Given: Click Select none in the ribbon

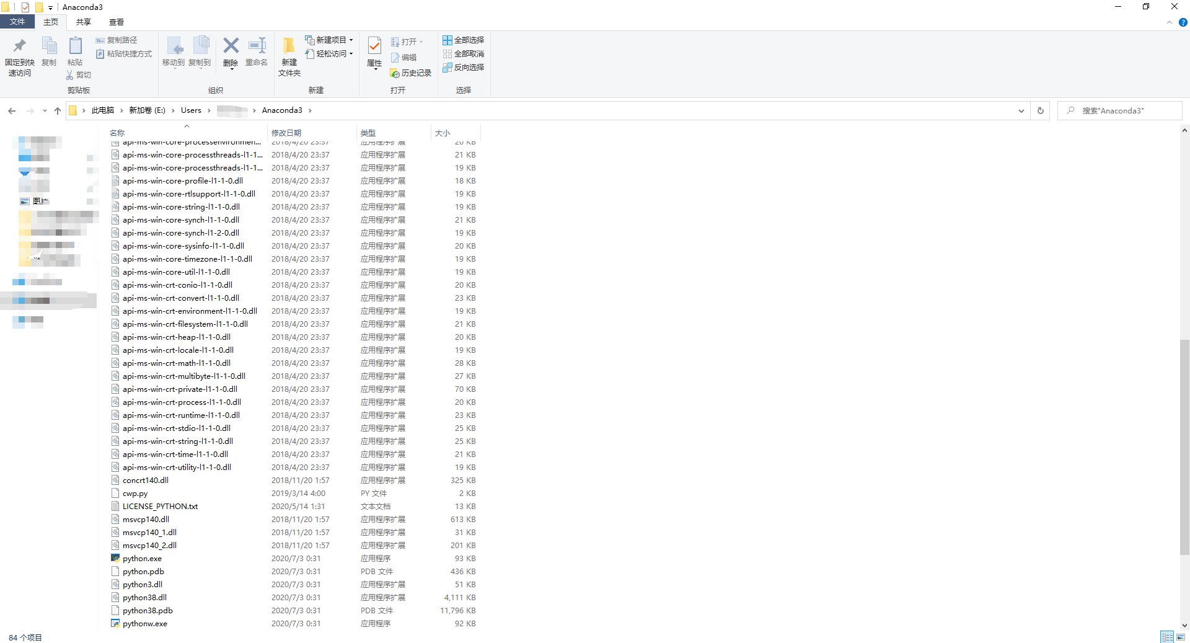Looking at the screenshot, I should [464, 54].
